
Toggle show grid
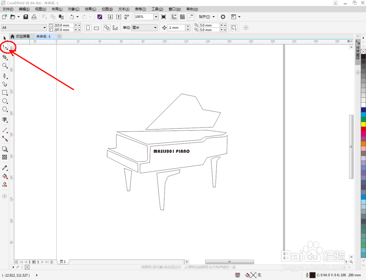(183, 17)
